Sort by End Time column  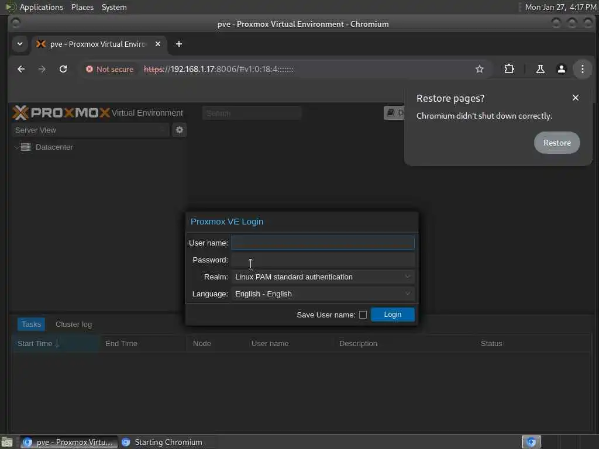click(143, 344)
